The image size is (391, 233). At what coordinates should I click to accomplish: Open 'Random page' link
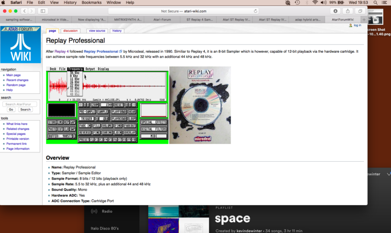point(16,85)
